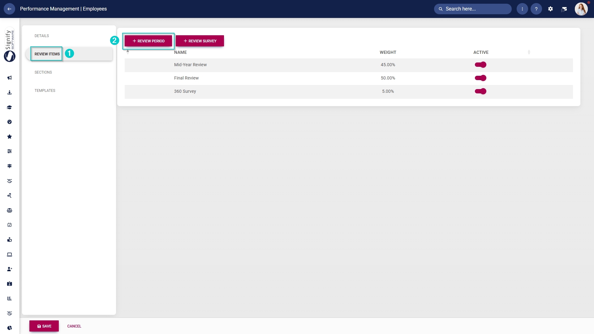The image size is (594, 334).
Task: Open the handshake icon above the pie chart icon
Action: (10, 313)
